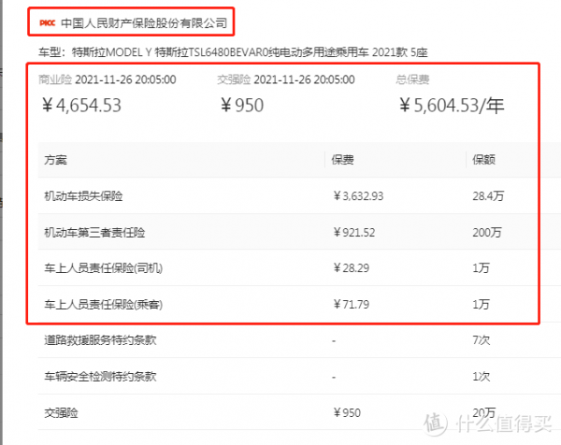Click the 7次 value
The image size is (561, 445).
point(481,340)
